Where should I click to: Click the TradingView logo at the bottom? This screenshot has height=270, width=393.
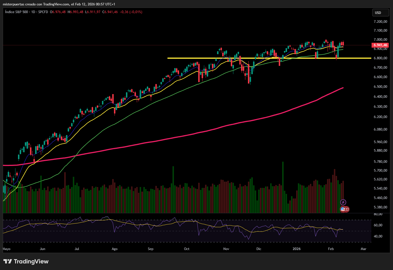click(x=26, y=261)
